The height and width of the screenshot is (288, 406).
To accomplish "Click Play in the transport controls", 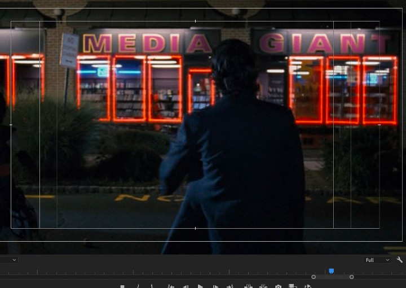I will click(200, 286).
